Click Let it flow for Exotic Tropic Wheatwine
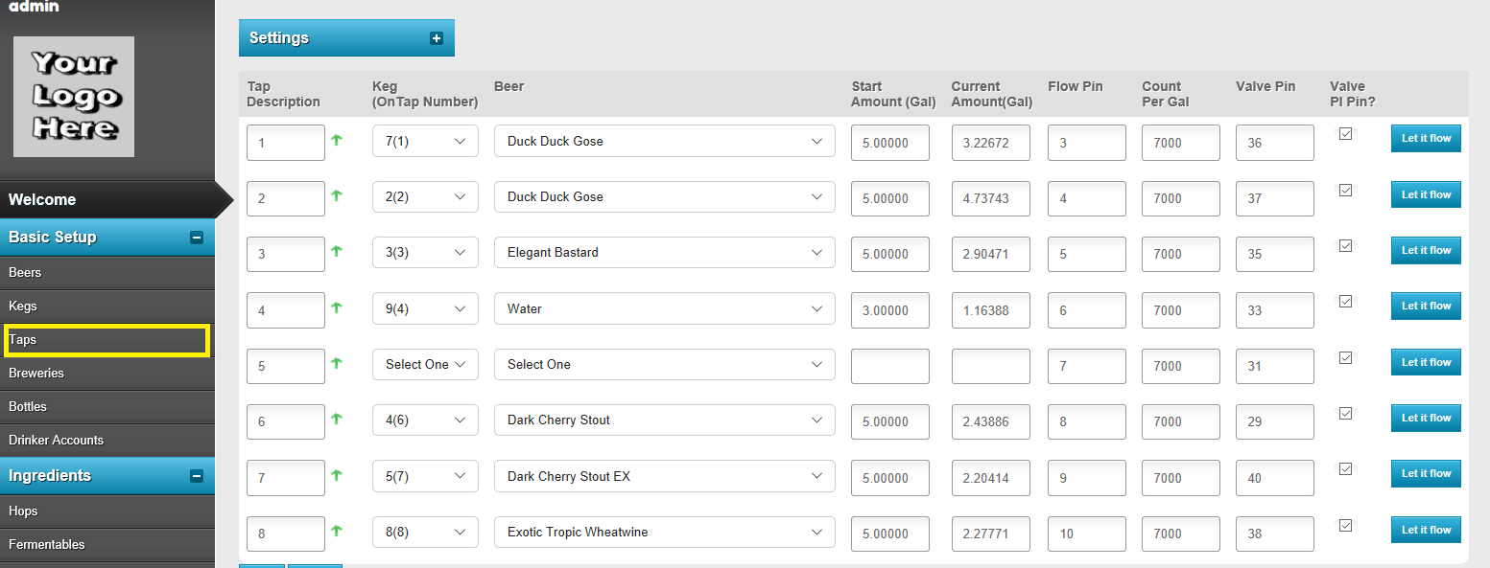This screenshot has width=1490, height=568. pyautogui.click(x=1426, y=531)
